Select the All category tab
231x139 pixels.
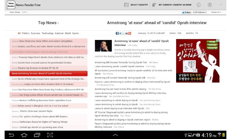click(19, 33)
